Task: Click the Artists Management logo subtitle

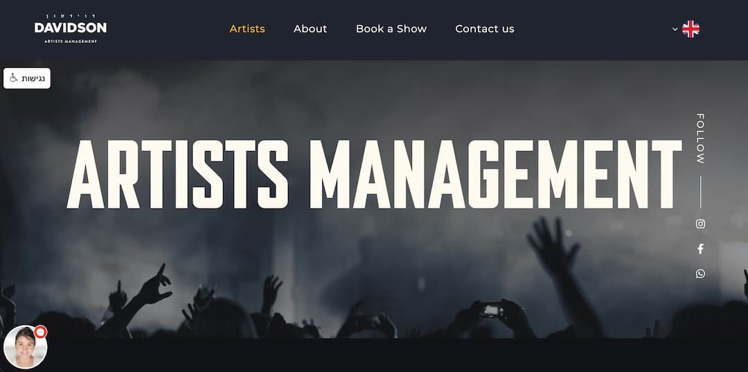Action: click(x=71, y=42)
